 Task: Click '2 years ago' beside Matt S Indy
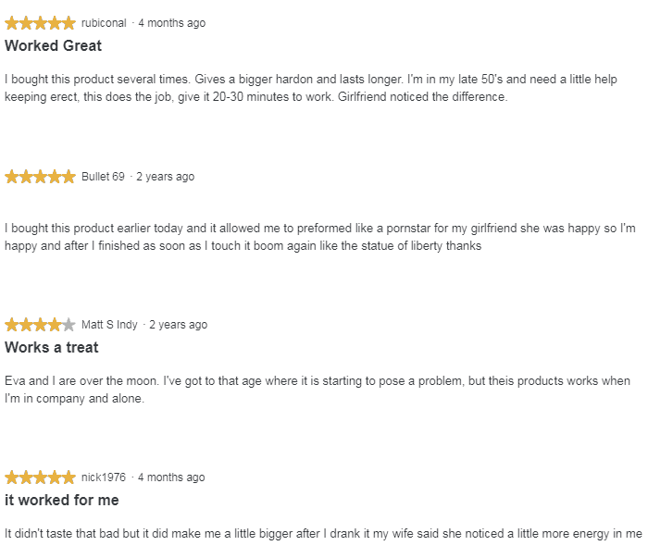(178, 325)
